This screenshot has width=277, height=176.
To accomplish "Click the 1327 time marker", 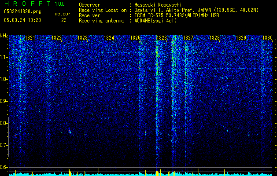I will pos(188,38).
